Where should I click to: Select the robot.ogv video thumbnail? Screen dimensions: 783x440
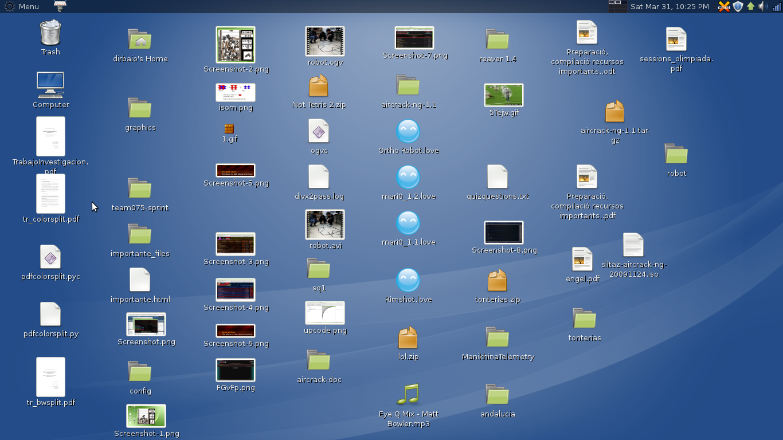click(325, 41)
